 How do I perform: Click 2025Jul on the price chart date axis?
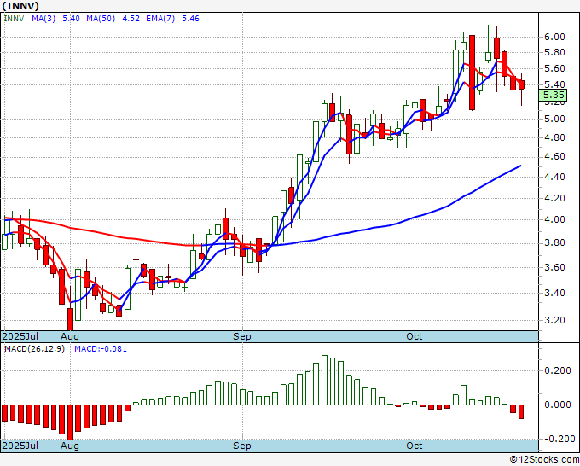pyautogui.click(x=20, y=336)
